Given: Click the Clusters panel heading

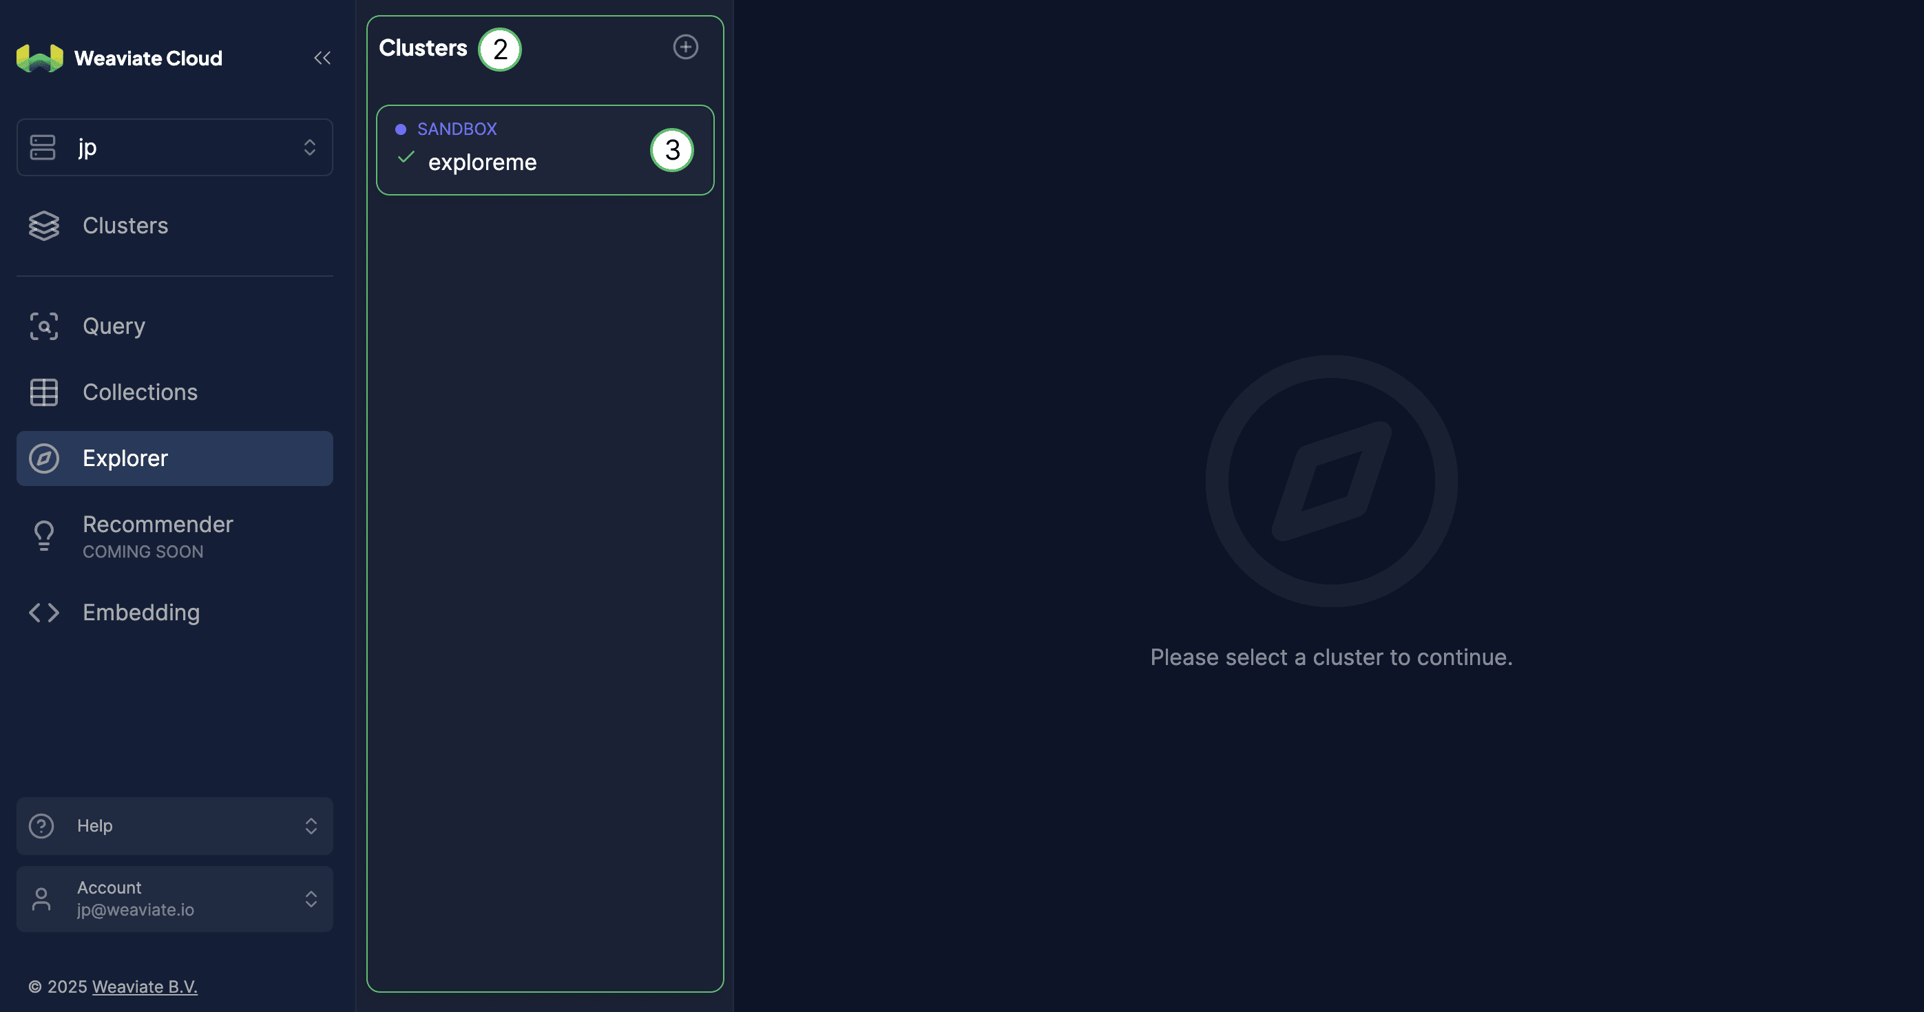Looking at the screenshot, I should (x=423, y=48).
